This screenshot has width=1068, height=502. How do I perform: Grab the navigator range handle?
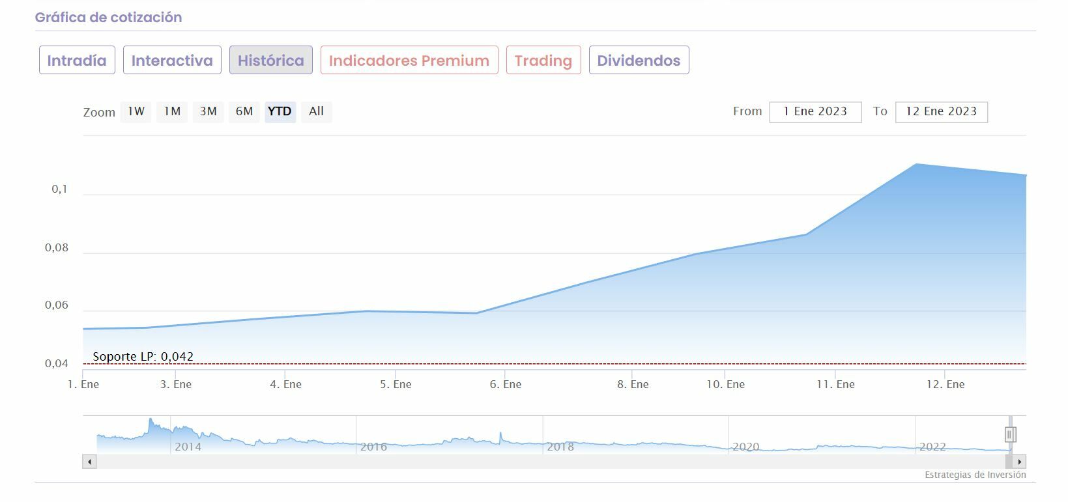[1010, 434]
